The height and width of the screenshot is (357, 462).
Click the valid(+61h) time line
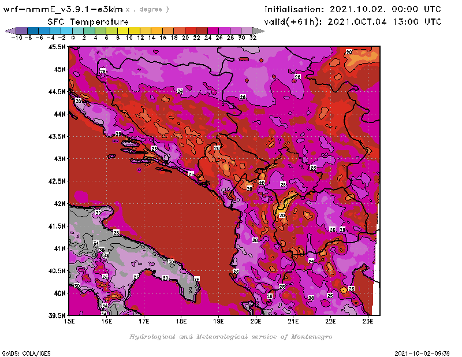coord(353,22)
